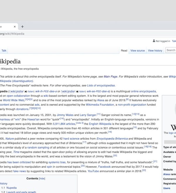Play the first pronunciation listen speaker icon
176x193 pixels.
click(x=26, y=92)
